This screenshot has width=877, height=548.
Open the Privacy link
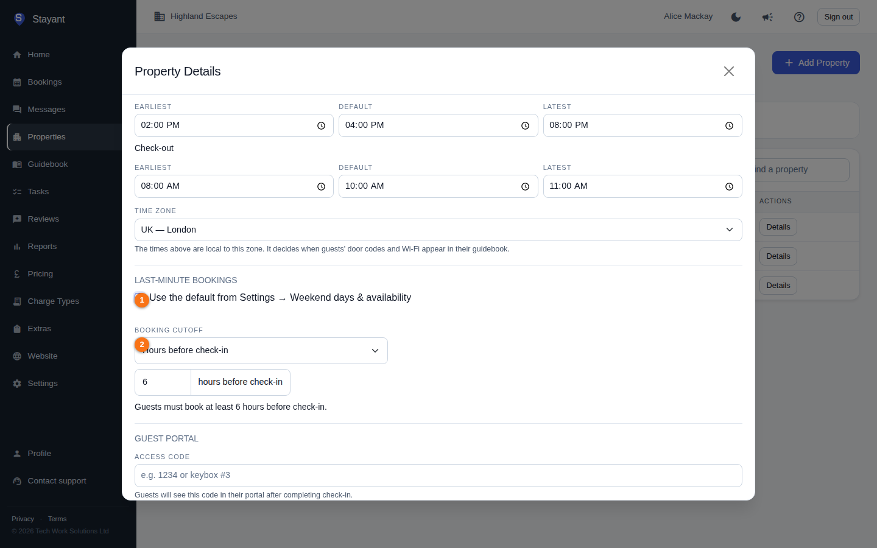[x=23, y=519]
